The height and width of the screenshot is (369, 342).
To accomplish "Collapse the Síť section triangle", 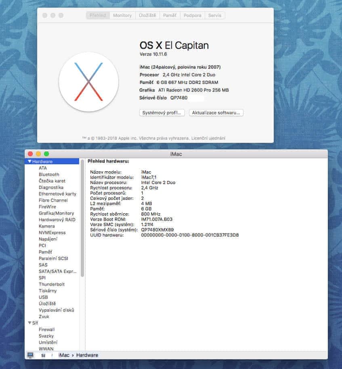I will pos(29,323).
